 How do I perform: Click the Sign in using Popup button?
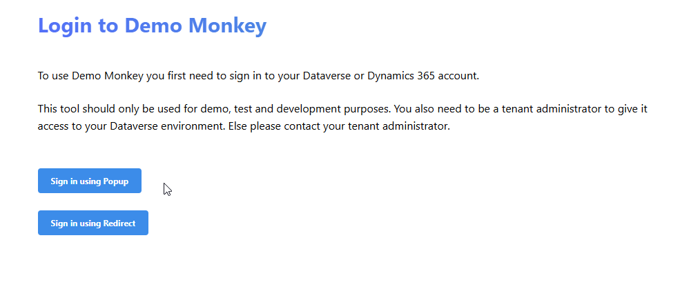click(90, 181)
